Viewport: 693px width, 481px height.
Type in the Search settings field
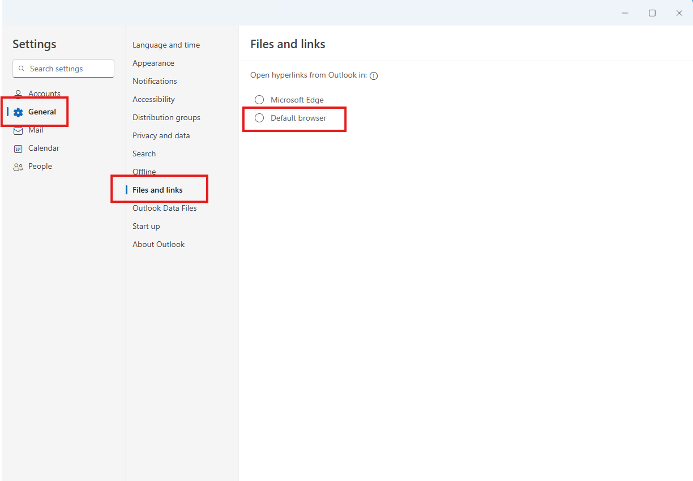point(68,69)
